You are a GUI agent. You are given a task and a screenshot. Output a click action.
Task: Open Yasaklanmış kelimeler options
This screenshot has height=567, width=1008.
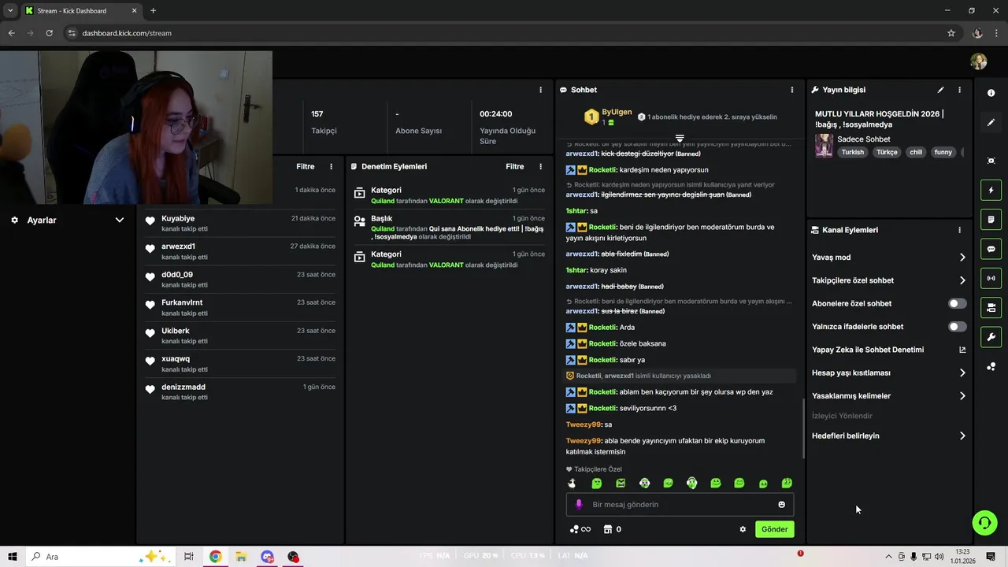click(x=889, y=396)
